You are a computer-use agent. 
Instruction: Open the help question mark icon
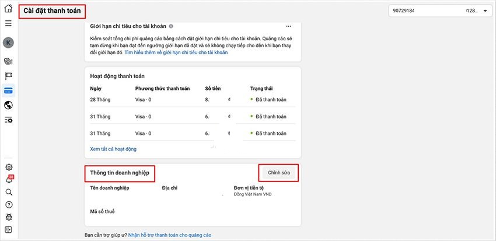pos(9,205)
